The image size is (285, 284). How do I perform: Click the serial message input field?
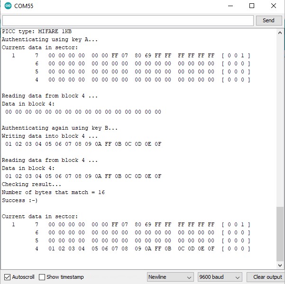point(128,20)
